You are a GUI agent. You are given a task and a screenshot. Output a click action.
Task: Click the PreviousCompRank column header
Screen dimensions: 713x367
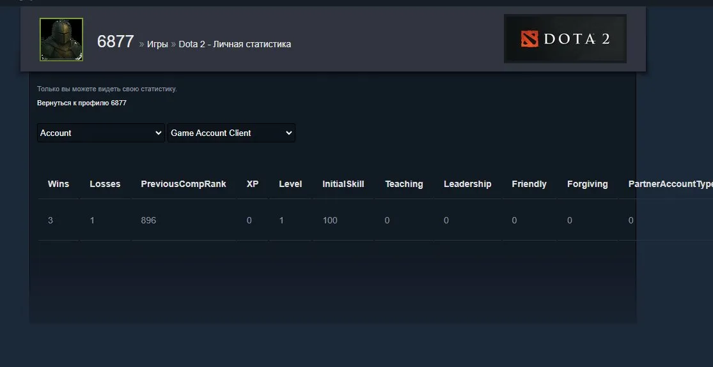click(x=184, y=184)
